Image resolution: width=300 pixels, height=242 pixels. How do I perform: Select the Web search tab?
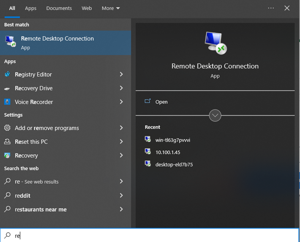click(x=87, y=8)
